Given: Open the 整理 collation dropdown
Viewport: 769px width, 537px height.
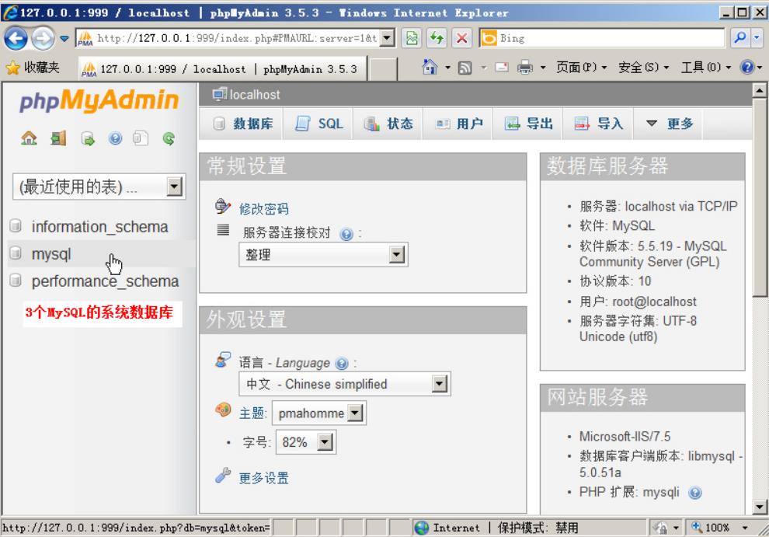Looking at the screenshot, I should [x=396, y=255].
